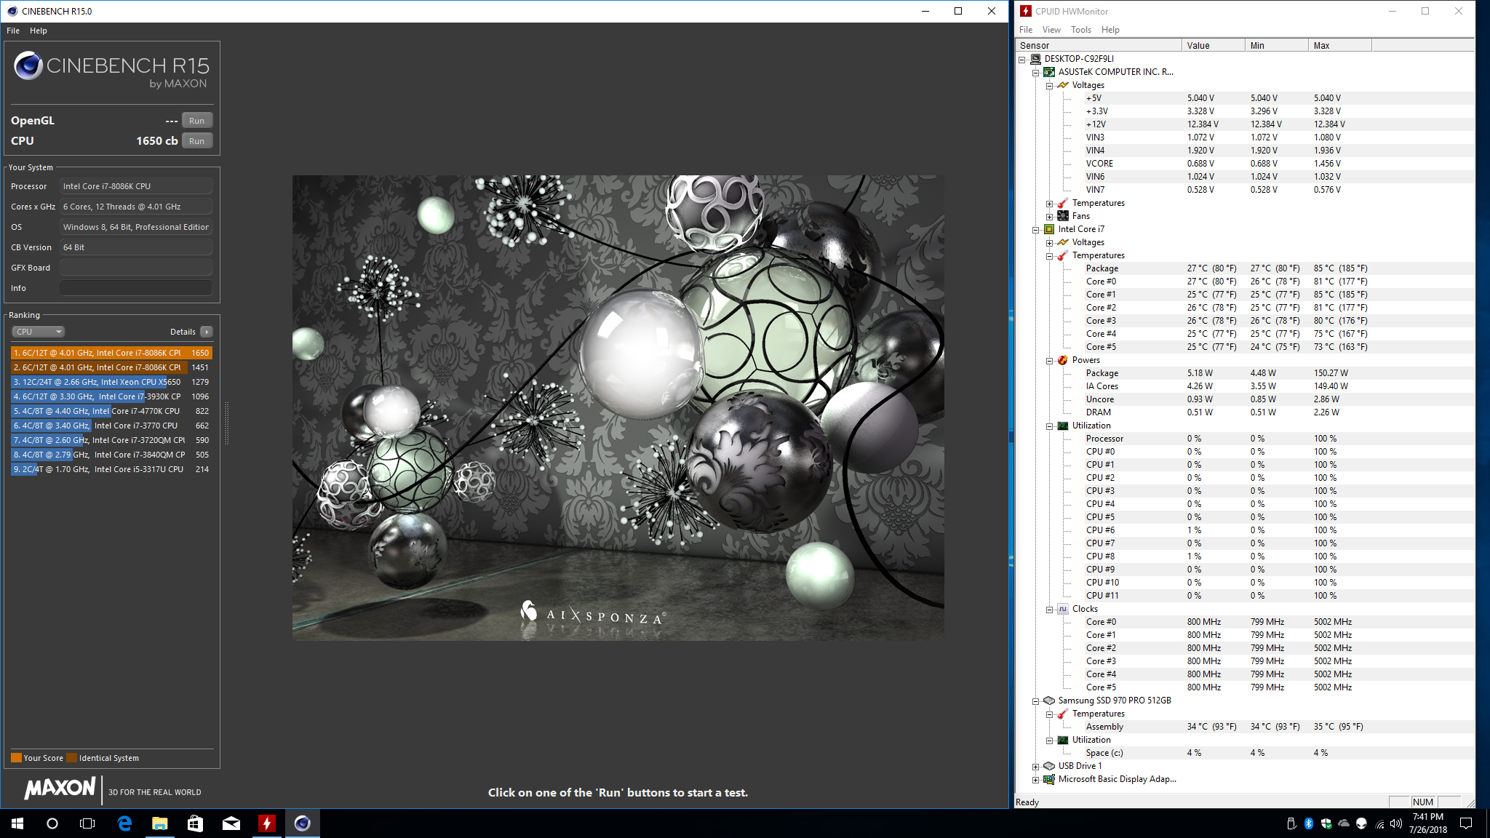Select ranking entry 1 with score 1650
The height and width of the screenshot is (838, 1490).
coord(111,353)
